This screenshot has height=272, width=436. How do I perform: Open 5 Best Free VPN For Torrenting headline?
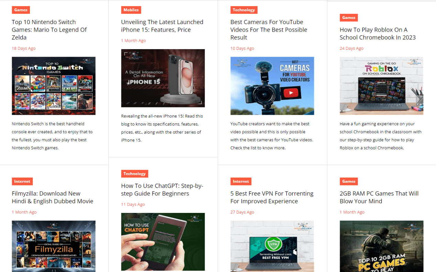pos(272,197)
